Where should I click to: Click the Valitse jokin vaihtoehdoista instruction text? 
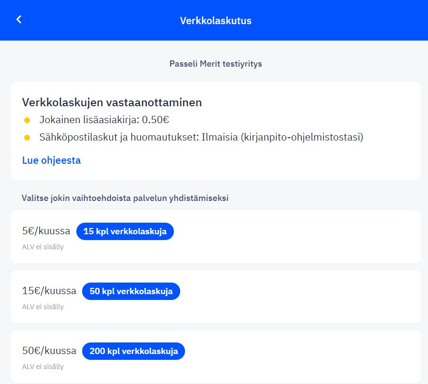tap(125, 198)
